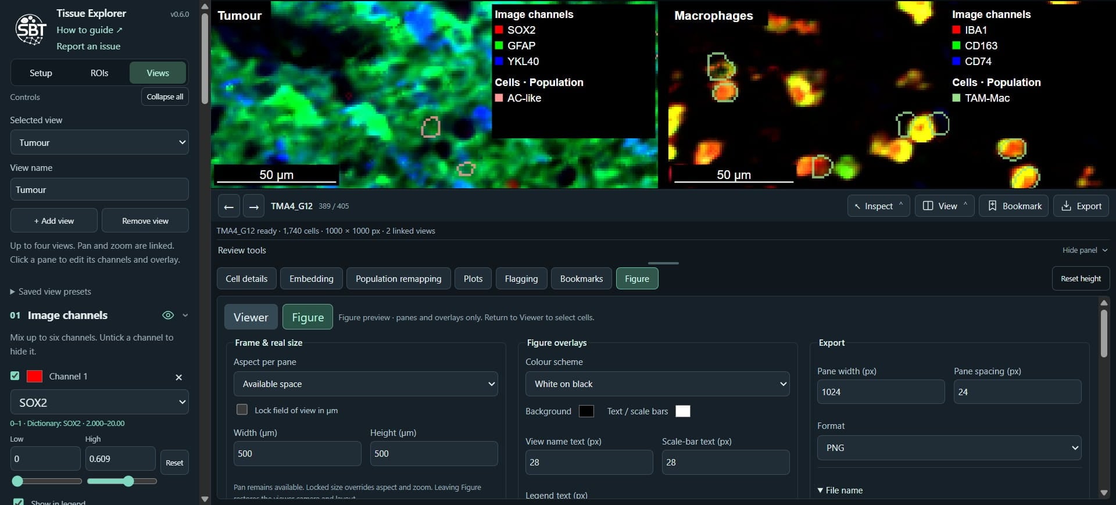
Task: Open the Colour scheme dropdown
Action: click(x=657, y=384)
